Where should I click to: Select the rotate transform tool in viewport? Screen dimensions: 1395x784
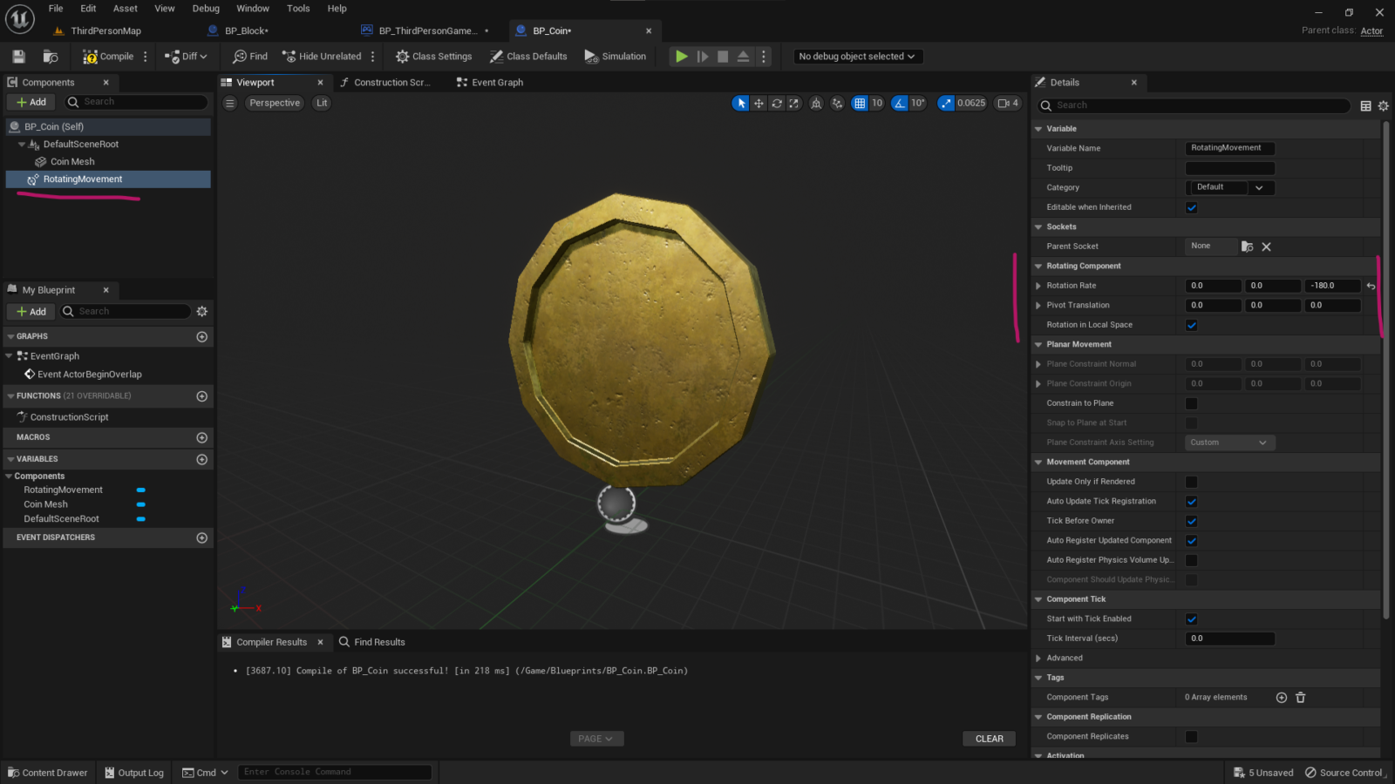[776, 103]
